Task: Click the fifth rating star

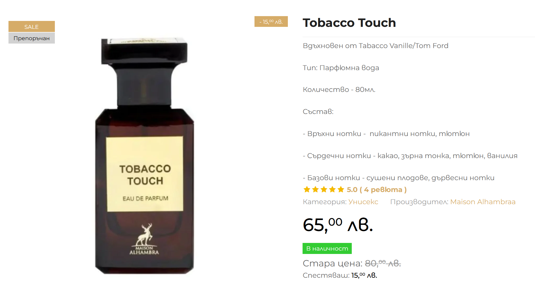Action: pos(341,189)
